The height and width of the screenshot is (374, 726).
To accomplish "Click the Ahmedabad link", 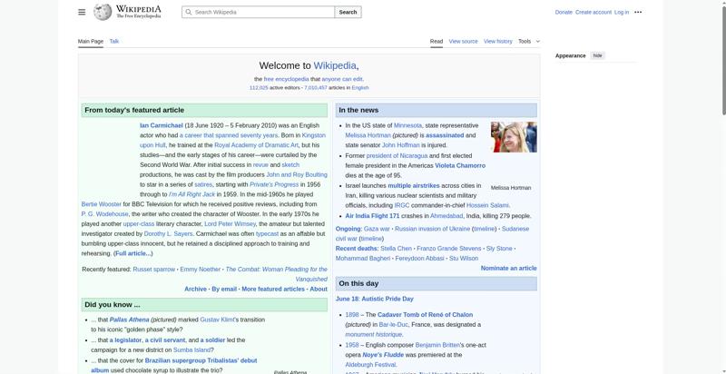I will click(446, 216).
